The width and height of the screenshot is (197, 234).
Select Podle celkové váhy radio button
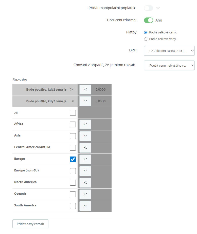pos(146,39)
